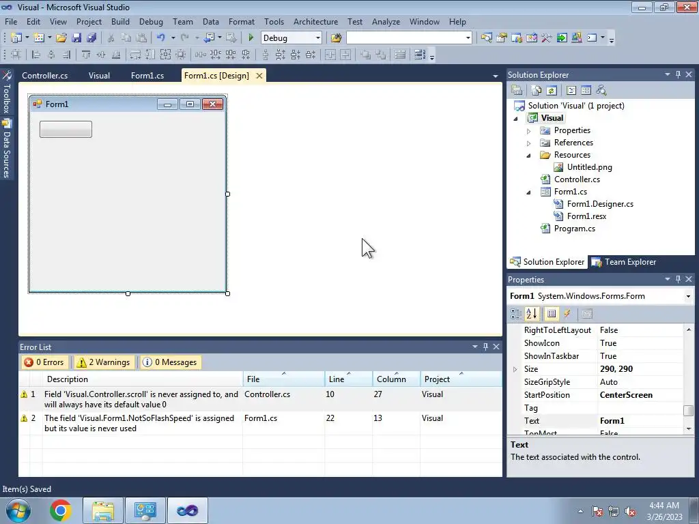Sort Error List by Line column
The height and width of the screenshot is (524, 699).
[x=349, y=379]
